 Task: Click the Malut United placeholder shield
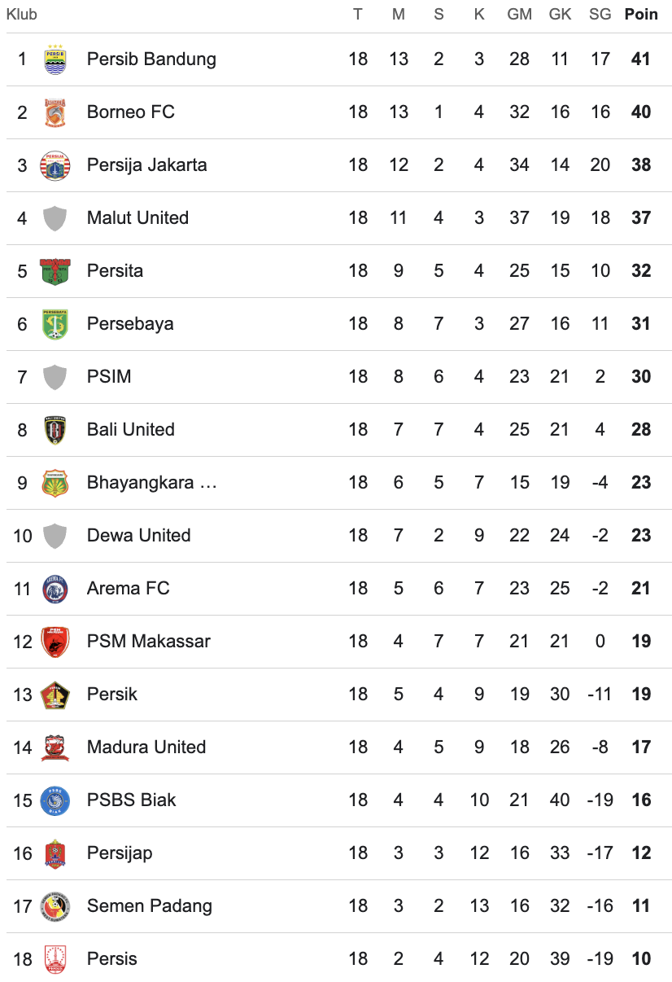pos(55,218)
